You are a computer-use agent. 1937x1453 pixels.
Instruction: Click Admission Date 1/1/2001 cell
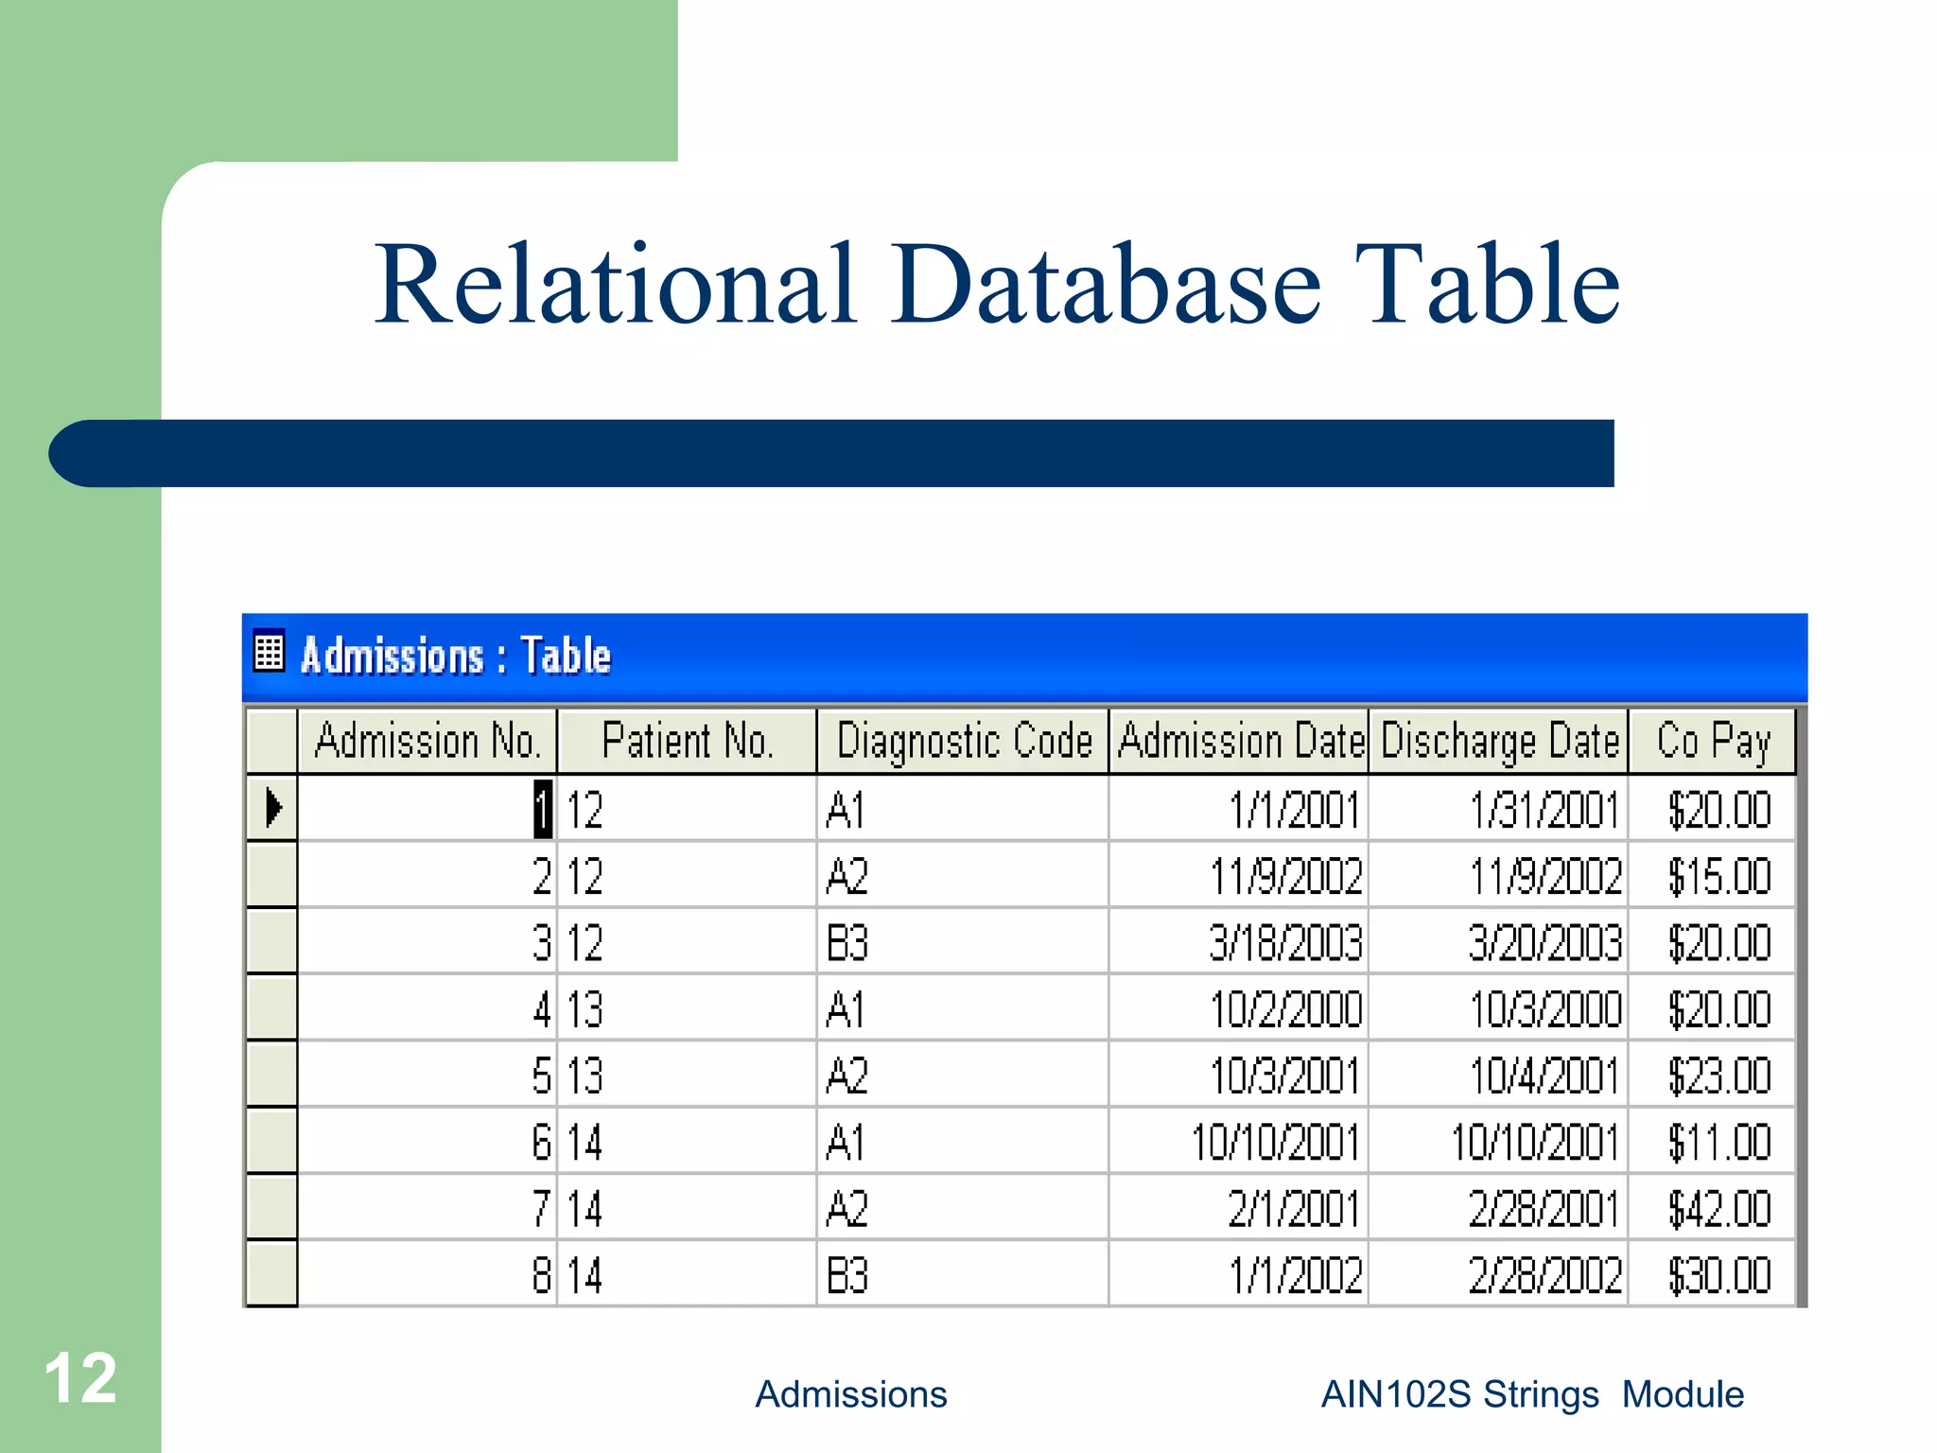point(1239,809)
